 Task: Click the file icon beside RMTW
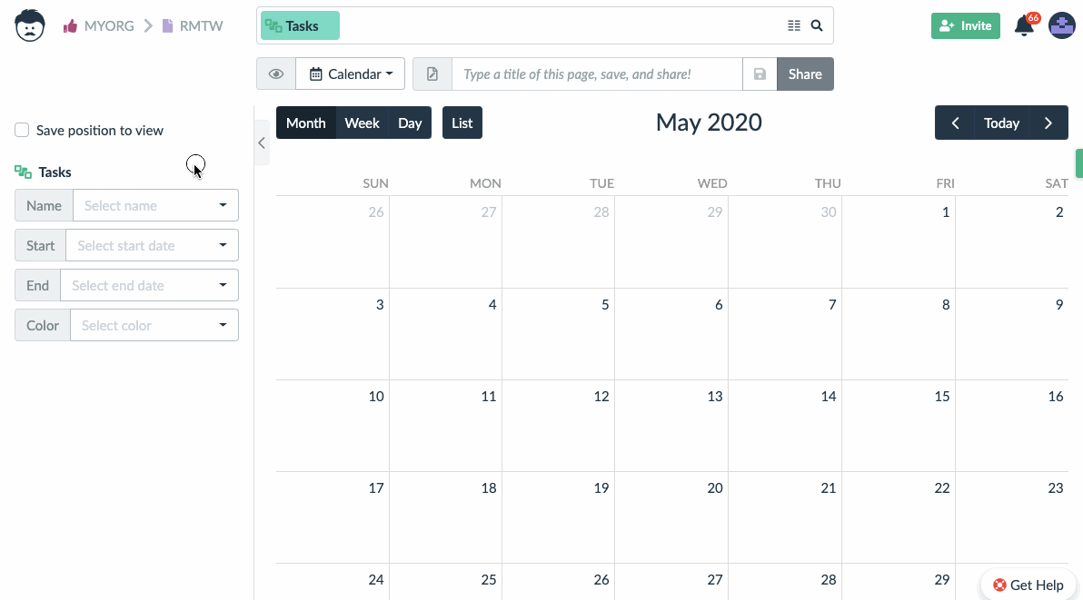coord(167,26)
